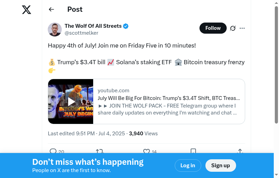
Task: Click the Grok explain post icon
Action: point(233,28)
